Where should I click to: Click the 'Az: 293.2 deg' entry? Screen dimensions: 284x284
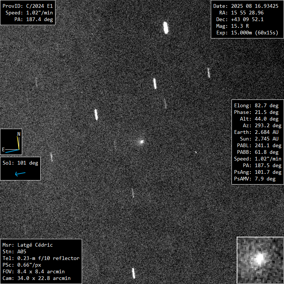262,125
